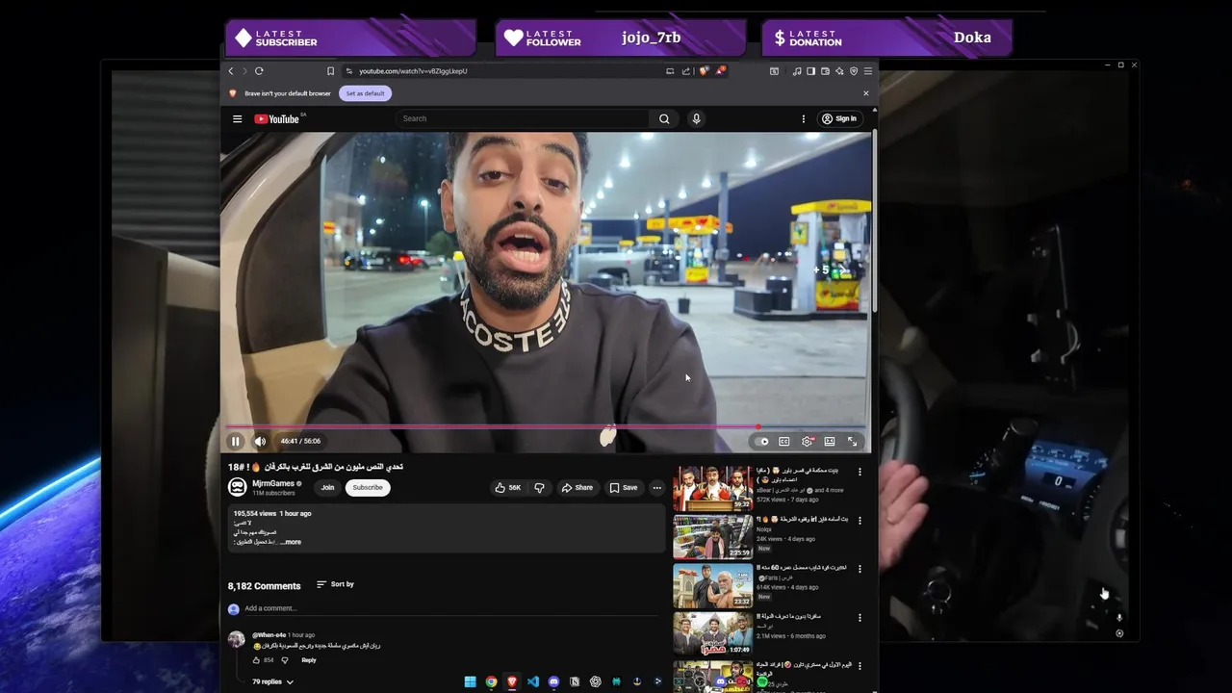Open YouTube guide hamburger menu

click(237, 119)
